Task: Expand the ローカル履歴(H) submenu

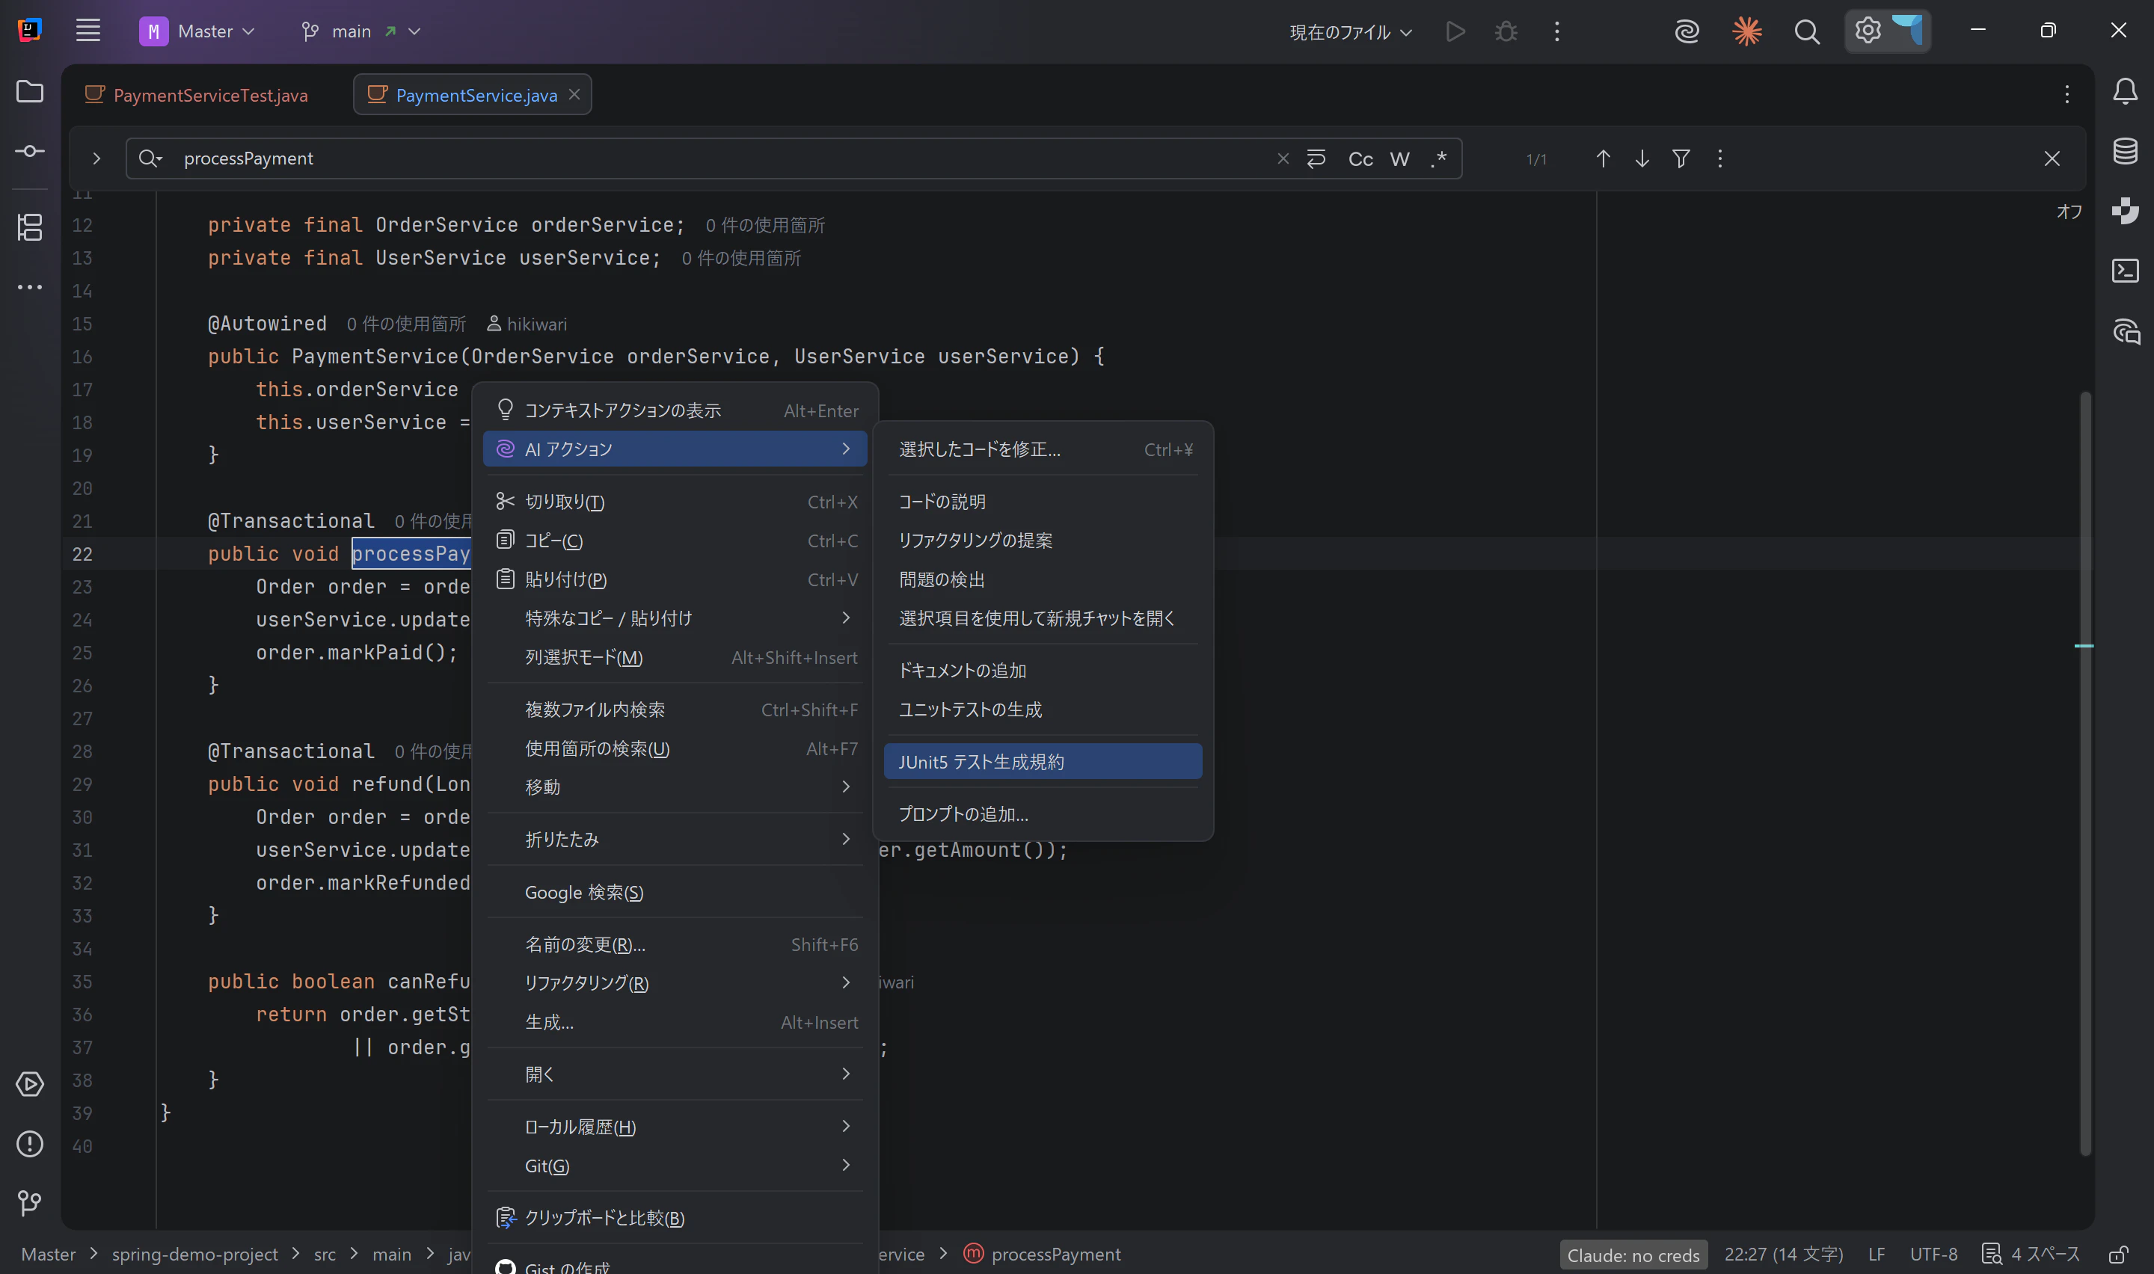Action: click(675, 1127)
